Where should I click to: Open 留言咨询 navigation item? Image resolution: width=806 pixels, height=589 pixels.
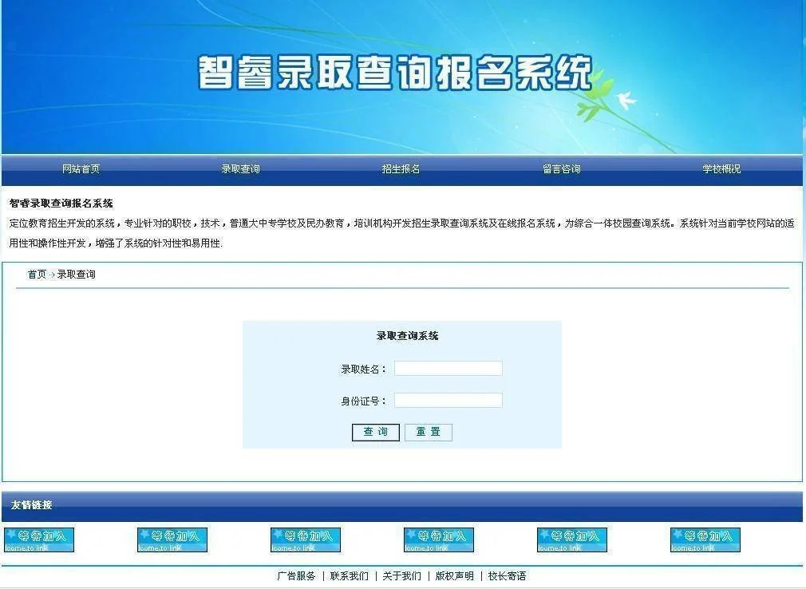click(562, 169)
